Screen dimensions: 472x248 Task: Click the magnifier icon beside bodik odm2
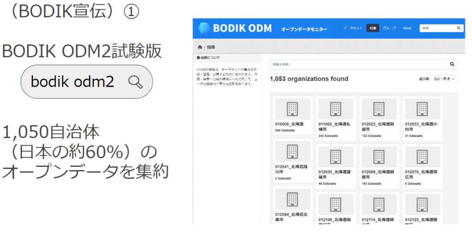tap(135, 82)
